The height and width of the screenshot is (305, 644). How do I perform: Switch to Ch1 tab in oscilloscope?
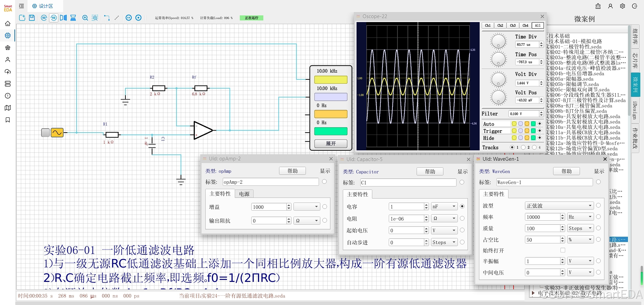(488, 25)
